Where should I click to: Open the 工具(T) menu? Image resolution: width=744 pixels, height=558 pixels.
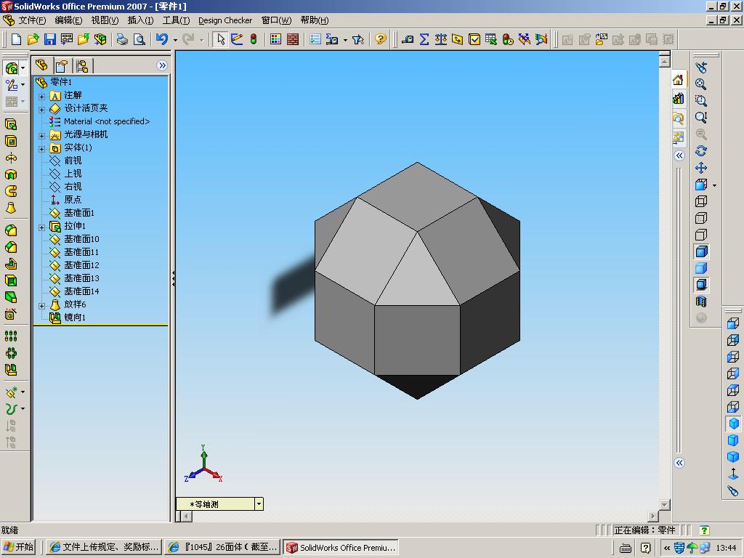[176, 20]
